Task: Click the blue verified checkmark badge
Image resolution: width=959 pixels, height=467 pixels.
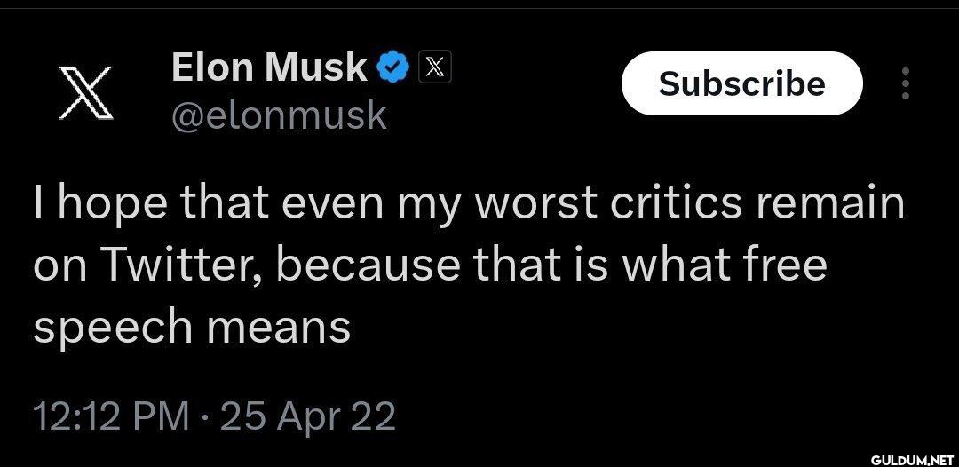Action: click(392, 67)
